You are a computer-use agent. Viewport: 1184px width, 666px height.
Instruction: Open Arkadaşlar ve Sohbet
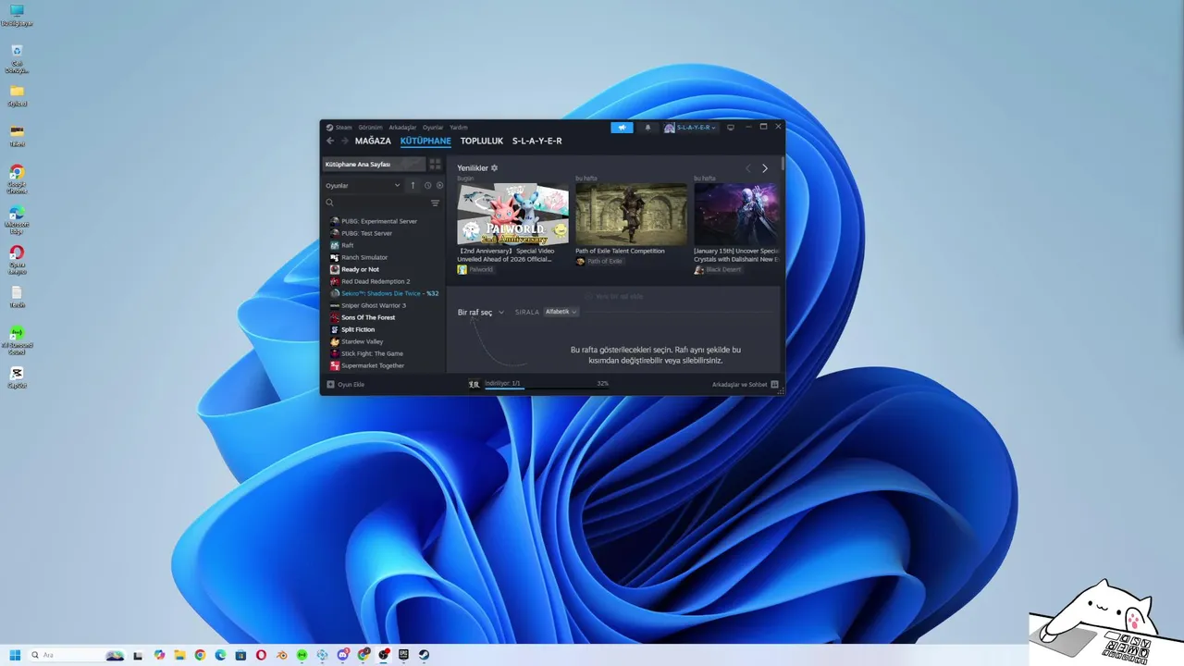pyautogui.click(x=746, y=385)
